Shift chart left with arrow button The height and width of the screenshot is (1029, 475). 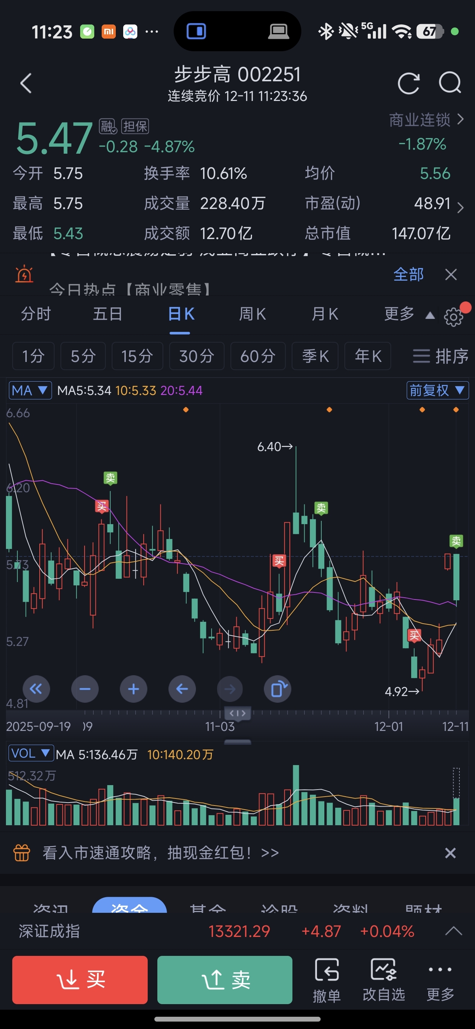click(x=182, y=689)
